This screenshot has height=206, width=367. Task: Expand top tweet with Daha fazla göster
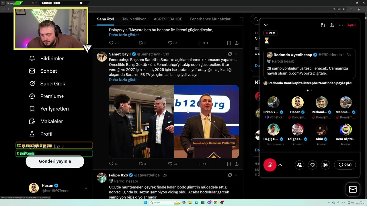(x=124, y=35)
